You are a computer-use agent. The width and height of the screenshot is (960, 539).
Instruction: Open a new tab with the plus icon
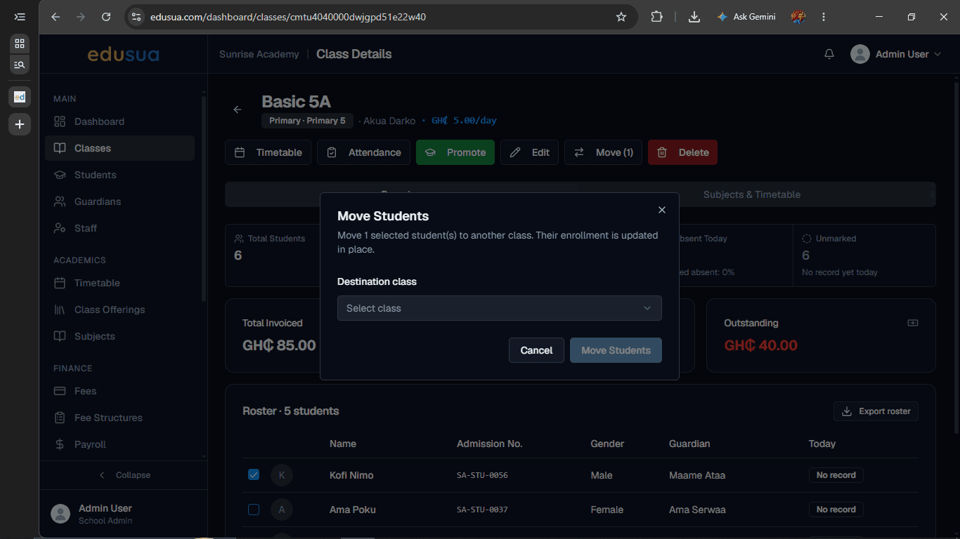(x=20, y=124)
